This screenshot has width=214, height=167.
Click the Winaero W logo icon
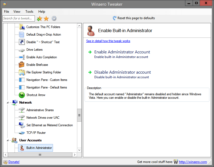176,162
